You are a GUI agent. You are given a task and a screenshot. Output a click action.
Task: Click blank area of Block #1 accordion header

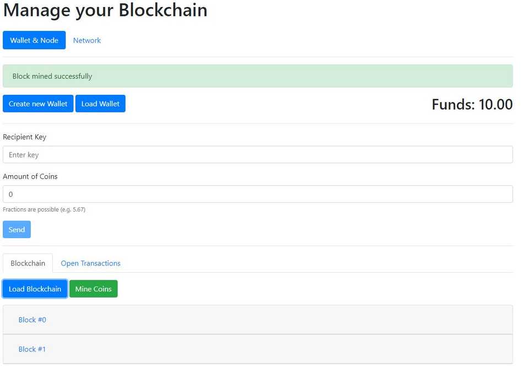point(276,349)
